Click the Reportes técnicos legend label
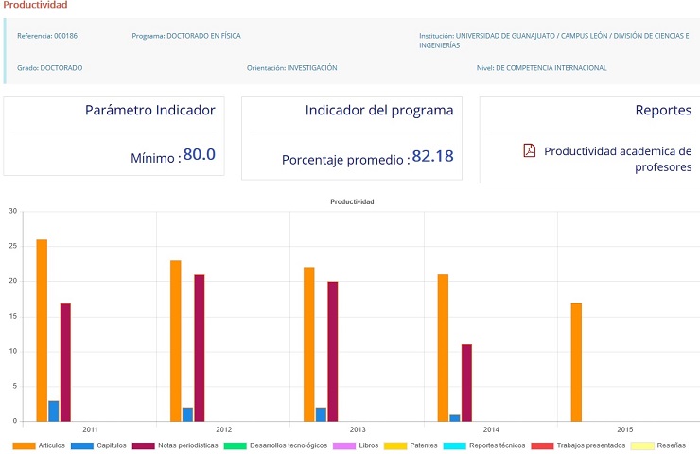The image size is (700, 454). coord(498,445)
